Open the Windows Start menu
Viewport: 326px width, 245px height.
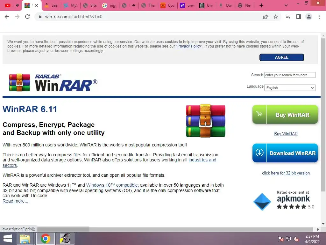pos(8,239)
